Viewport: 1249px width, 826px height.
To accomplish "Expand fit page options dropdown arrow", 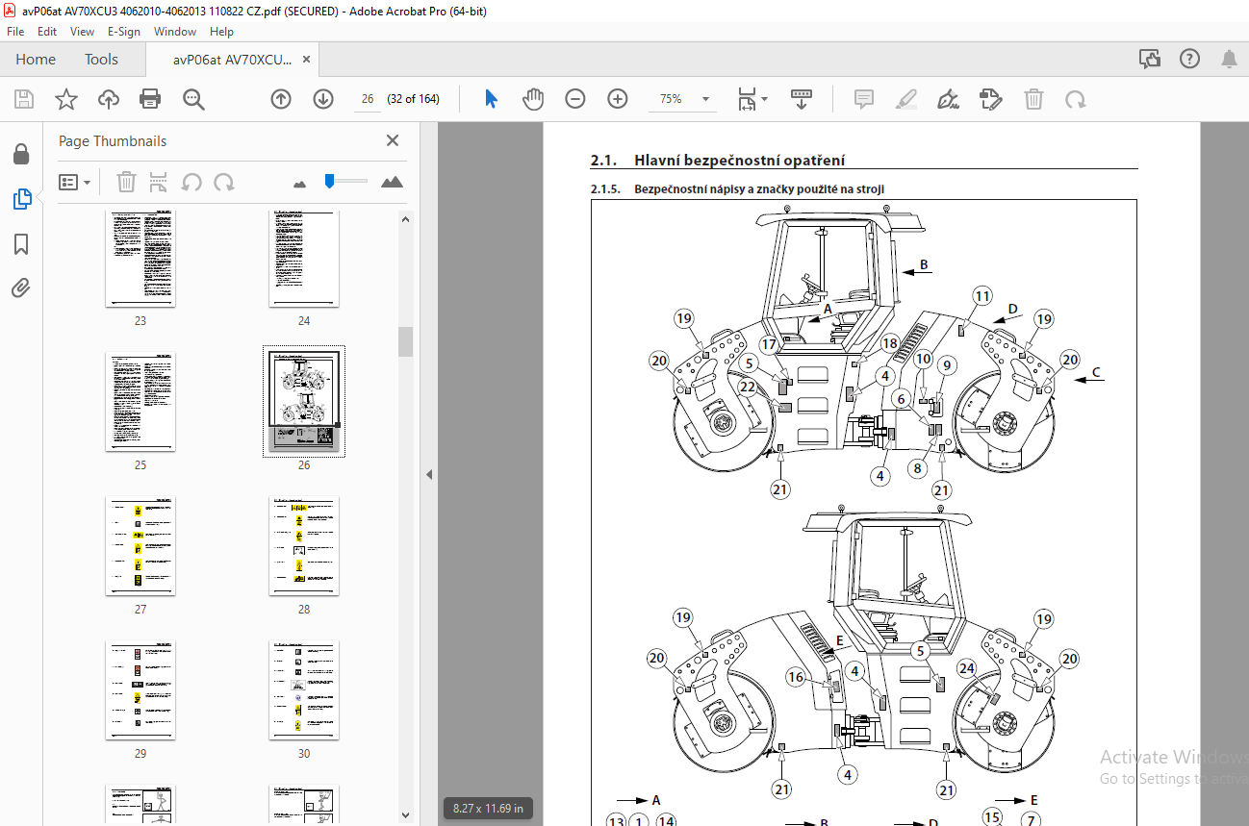I will point(765,99).
